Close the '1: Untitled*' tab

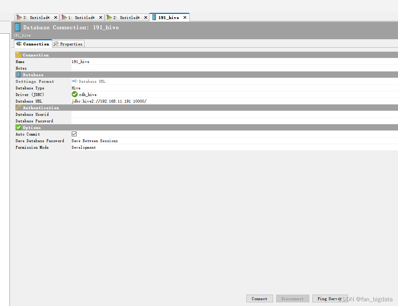coord(101,18)
